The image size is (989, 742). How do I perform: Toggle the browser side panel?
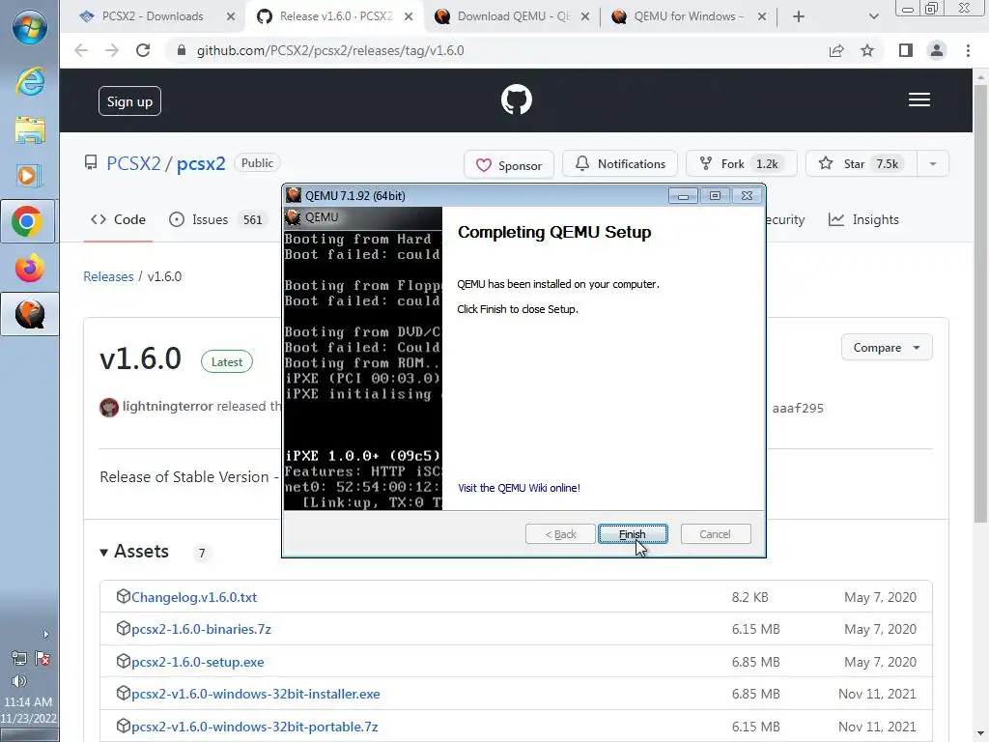coord(906,50)
